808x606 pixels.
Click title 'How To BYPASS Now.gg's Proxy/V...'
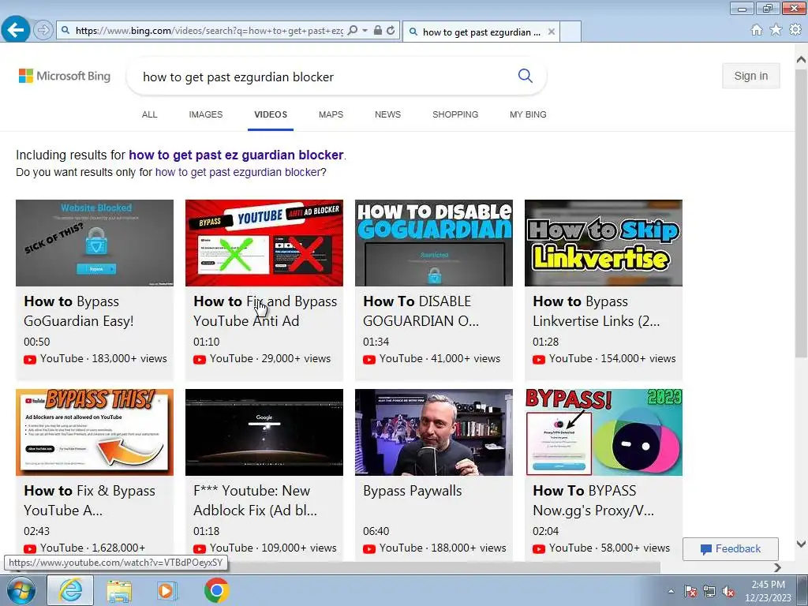[593, 500]
